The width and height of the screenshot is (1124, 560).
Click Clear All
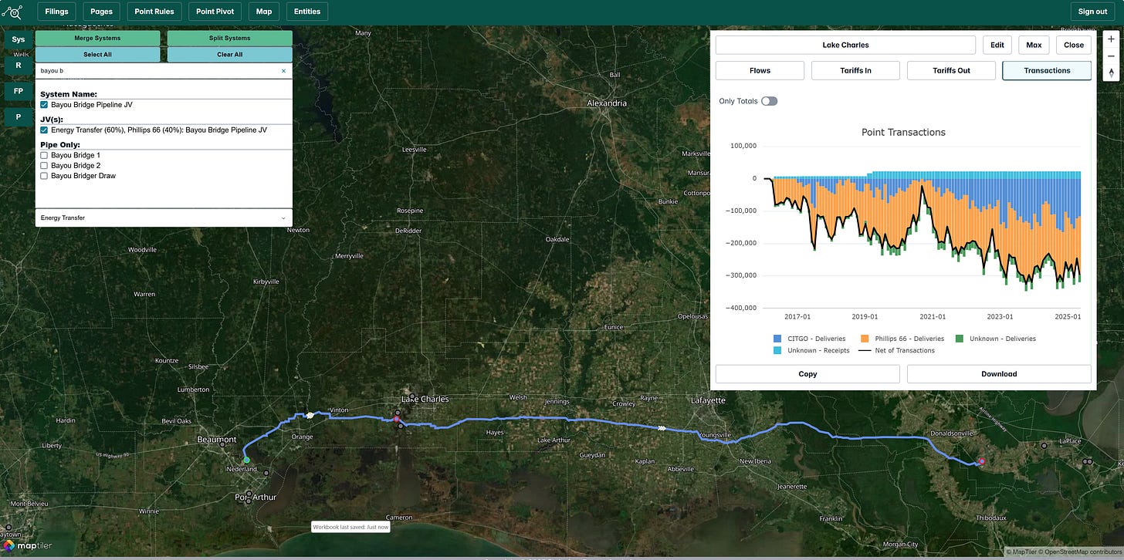point(230,55)
